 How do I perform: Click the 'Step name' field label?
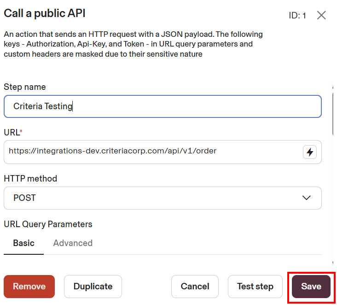[x=25, y=87]
